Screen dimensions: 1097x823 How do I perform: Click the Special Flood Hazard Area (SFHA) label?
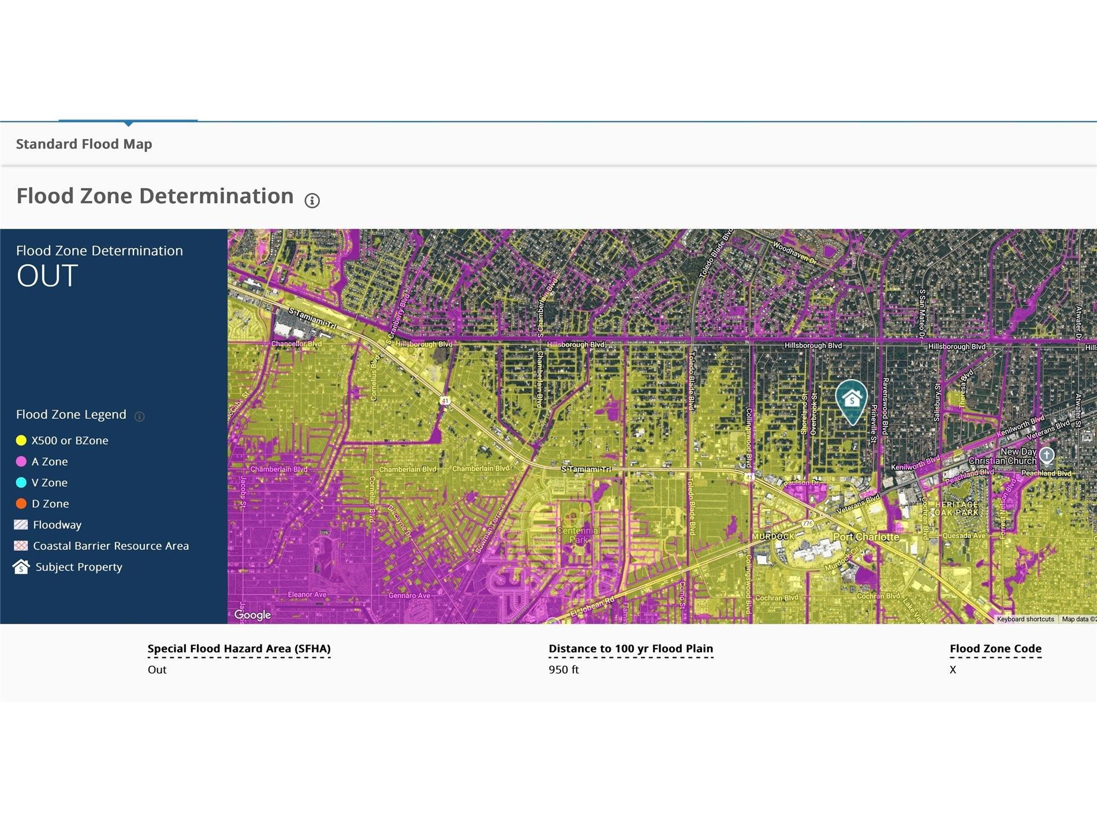coord(239,649)
